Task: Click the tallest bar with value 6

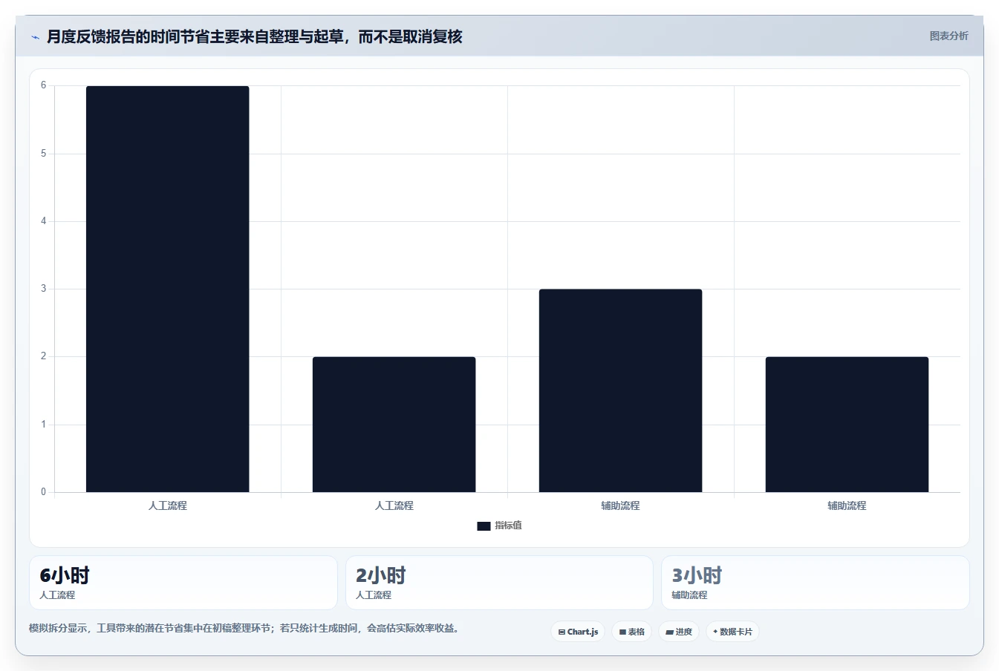Action: [168, 289]
